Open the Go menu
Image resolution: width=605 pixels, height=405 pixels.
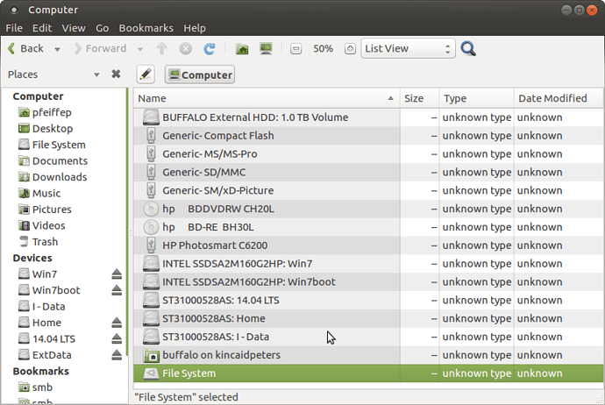tap(102, 28)
